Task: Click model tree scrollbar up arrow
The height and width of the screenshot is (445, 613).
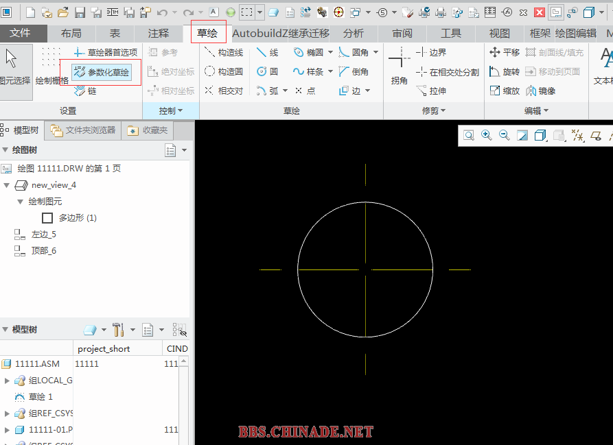Action: coord(183,361)
